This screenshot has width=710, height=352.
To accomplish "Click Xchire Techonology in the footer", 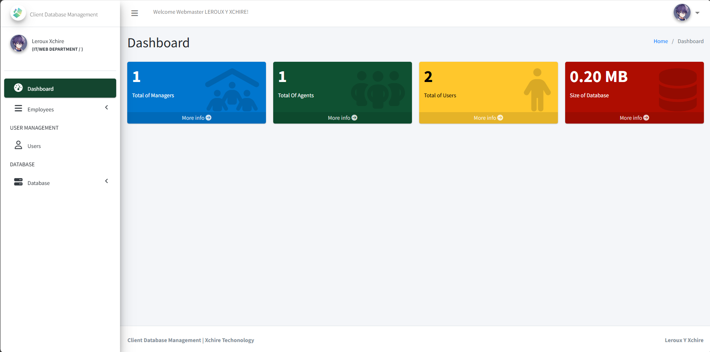I will 230,340.
